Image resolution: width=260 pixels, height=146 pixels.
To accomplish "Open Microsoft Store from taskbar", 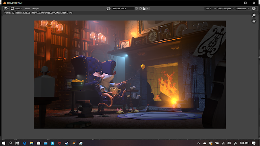I will (x=39, y=143).
